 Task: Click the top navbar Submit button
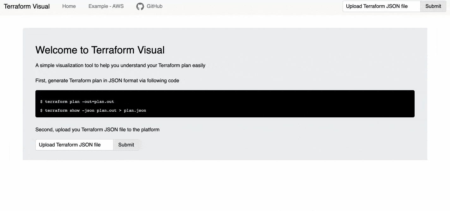[x=433, y=6]
